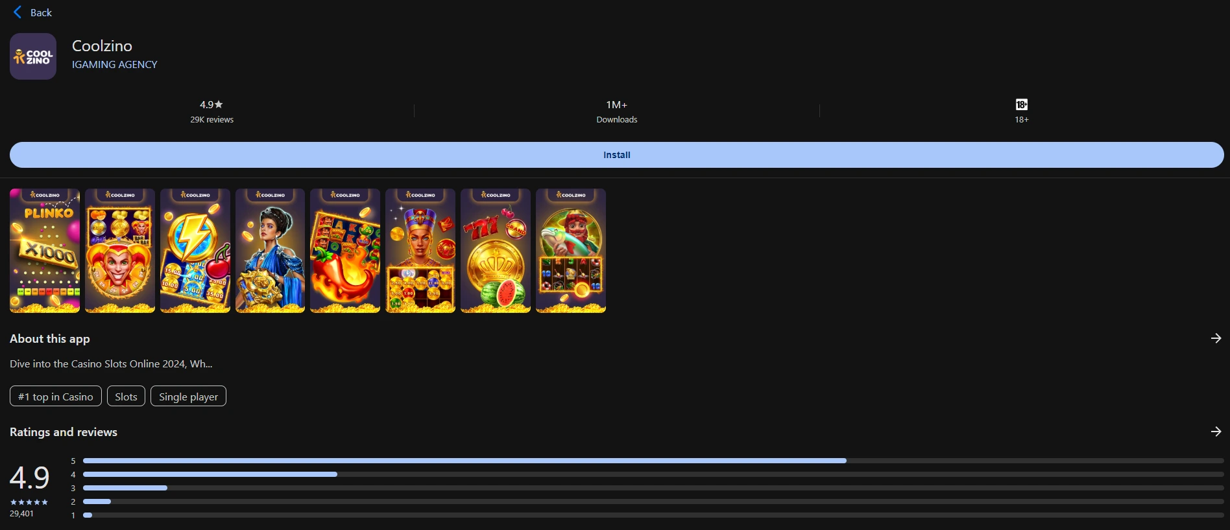Click the 3-star rating bar

click(653, 488)
